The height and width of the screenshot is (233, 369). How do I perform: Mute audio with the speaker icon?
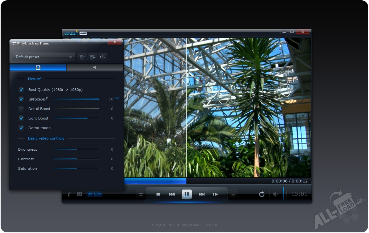pyautogui.click(x=275, y=194)
